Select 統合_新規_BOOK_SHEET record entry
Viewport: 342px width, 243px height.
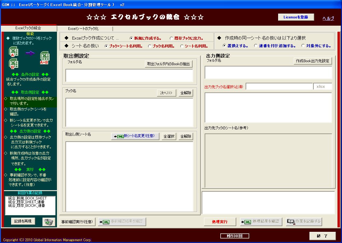(27, 198)
